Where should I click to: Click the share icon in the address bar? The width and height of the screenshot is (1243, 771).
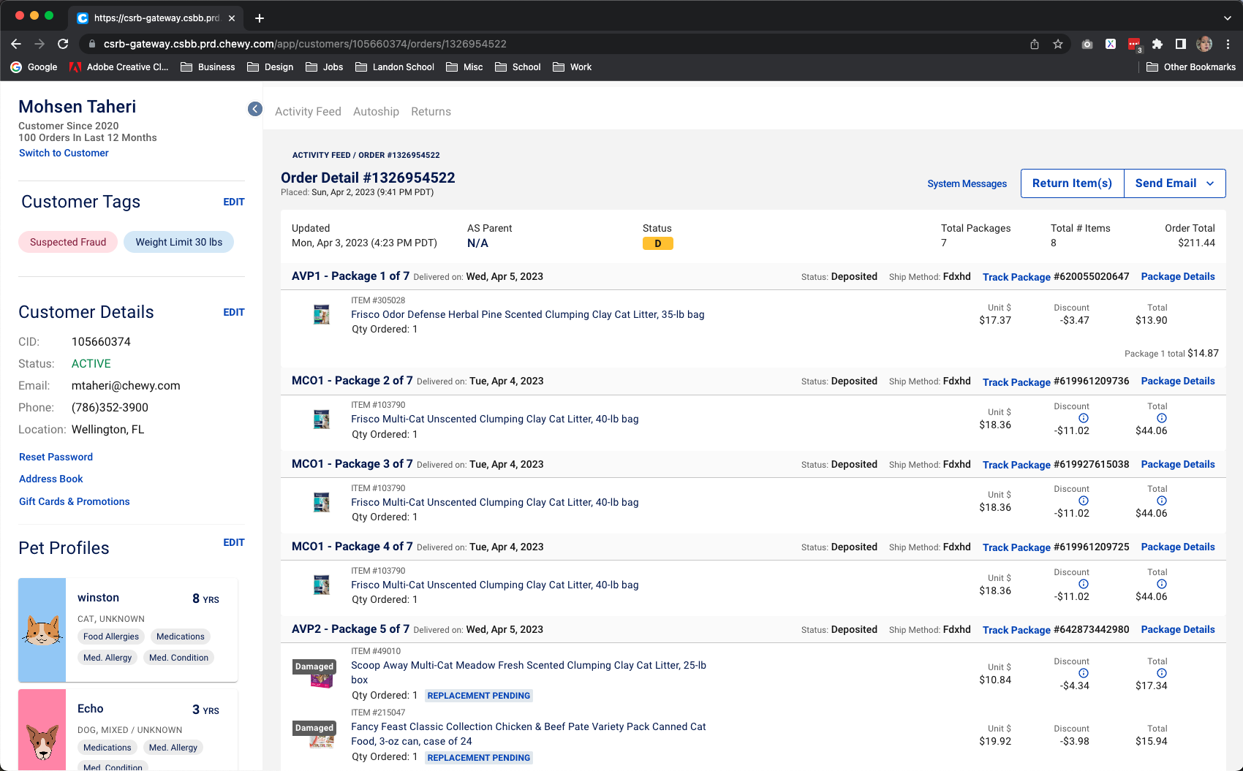[1034, 44]
